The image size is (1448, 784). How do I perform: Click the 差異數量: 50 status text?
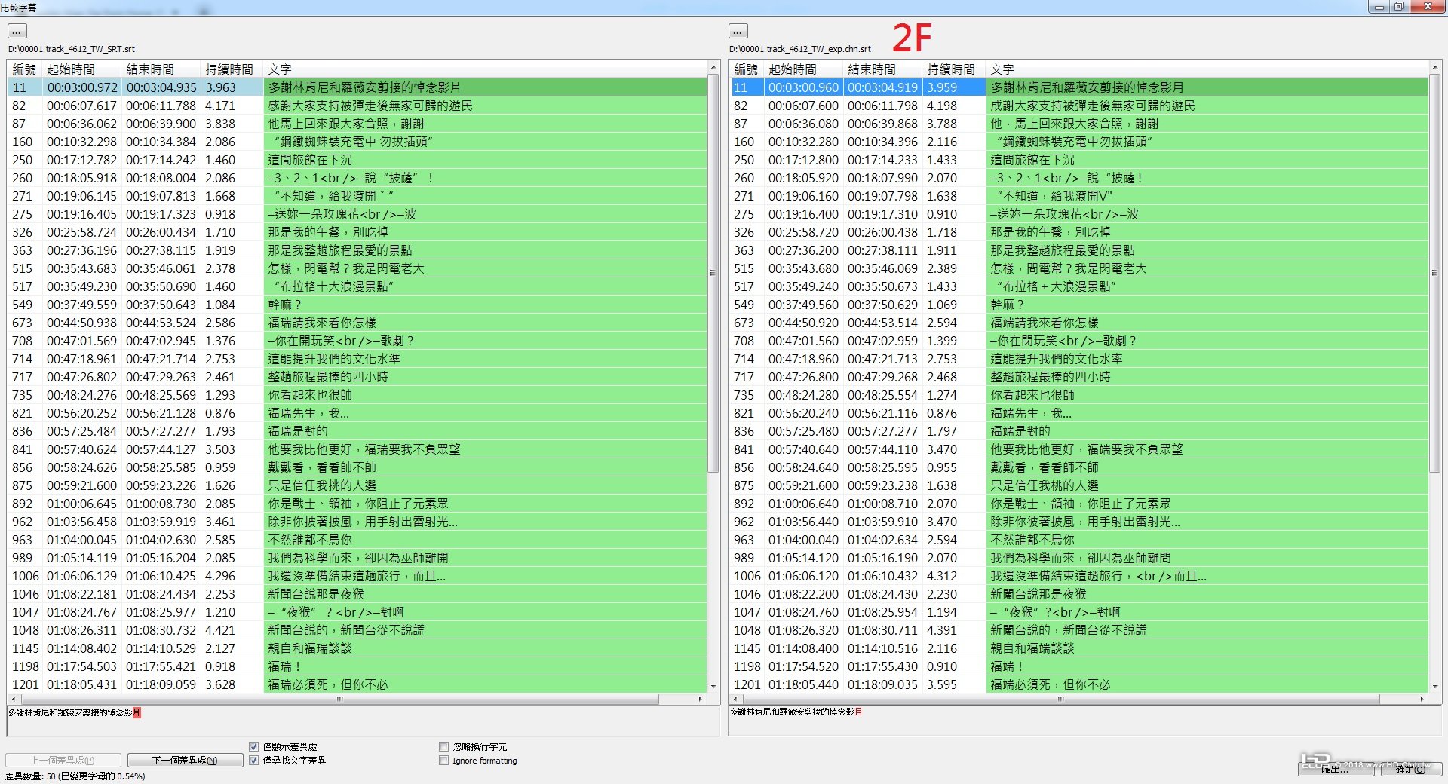tap(75, 776)
